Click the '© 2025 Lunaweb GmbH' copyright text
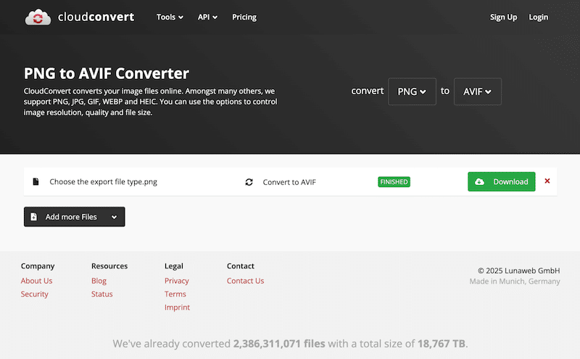The height and width of the screenshot is (359, 580). pos(518,271)
